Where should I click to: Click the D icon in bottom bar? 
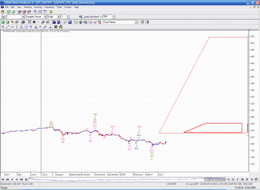point(247,179)
